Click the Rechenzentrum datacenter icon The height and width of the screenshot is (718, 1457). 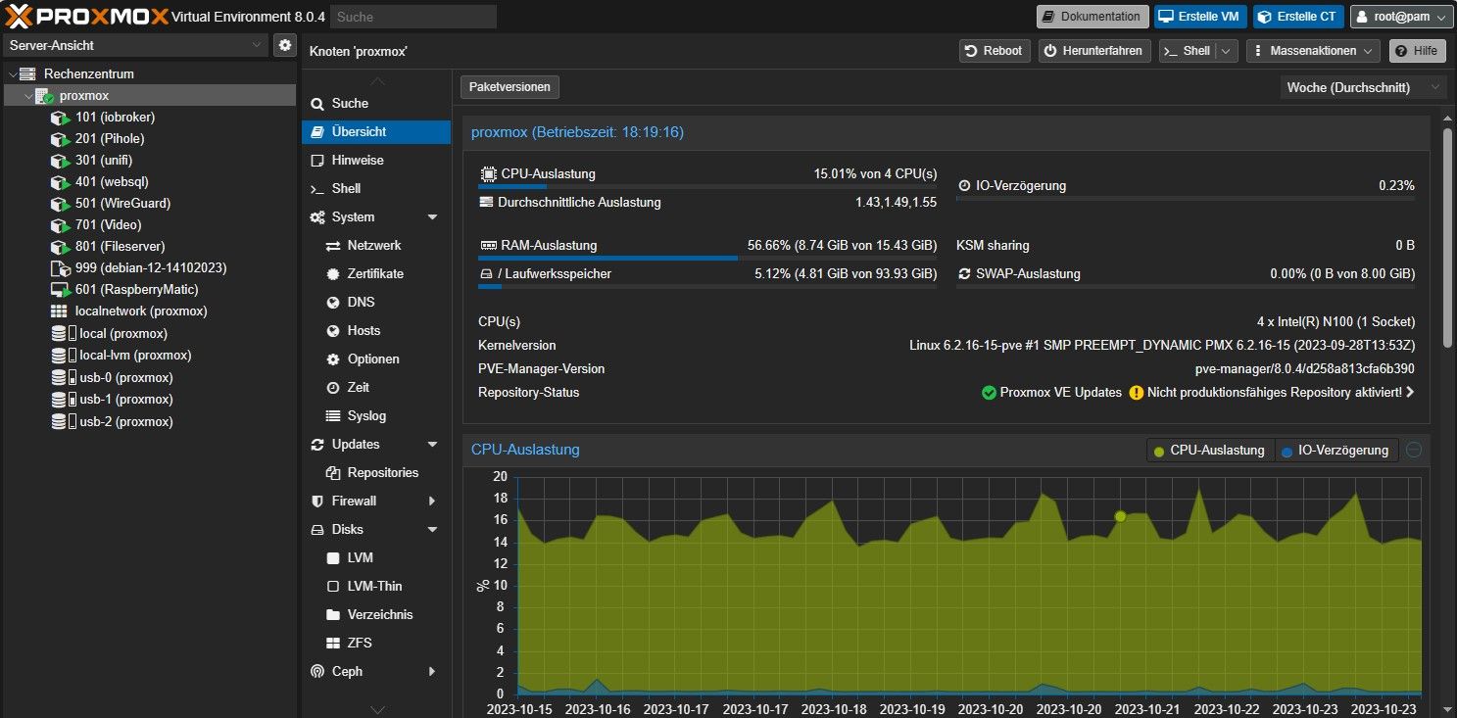click(27, 73)
